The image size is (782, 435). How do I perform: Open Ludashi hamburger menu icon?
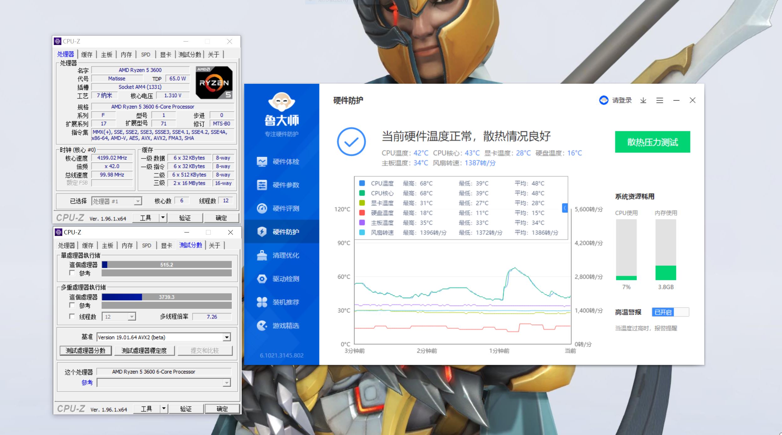point(660,100)
